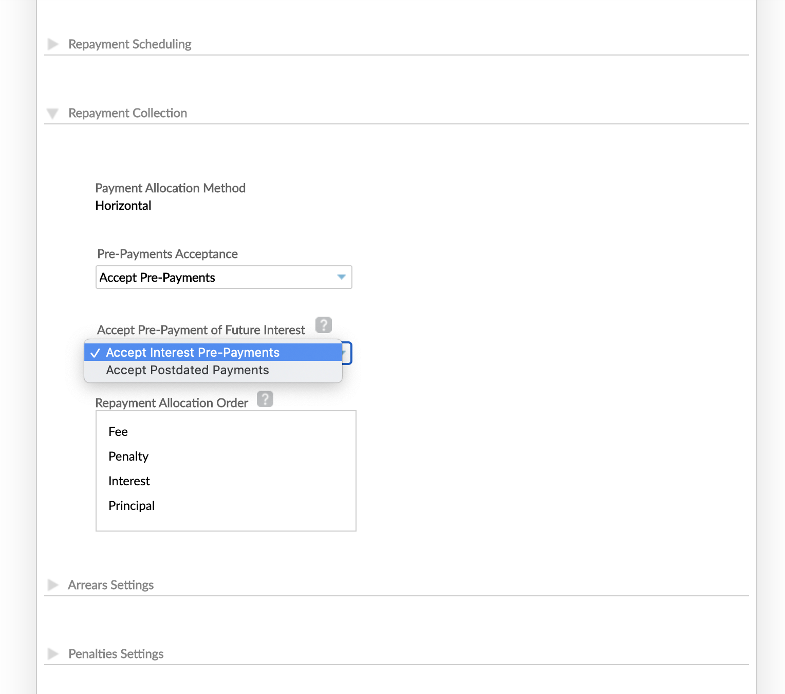
Task: Select Penalty in the allocation order list
Action: [x=128, y=456]
